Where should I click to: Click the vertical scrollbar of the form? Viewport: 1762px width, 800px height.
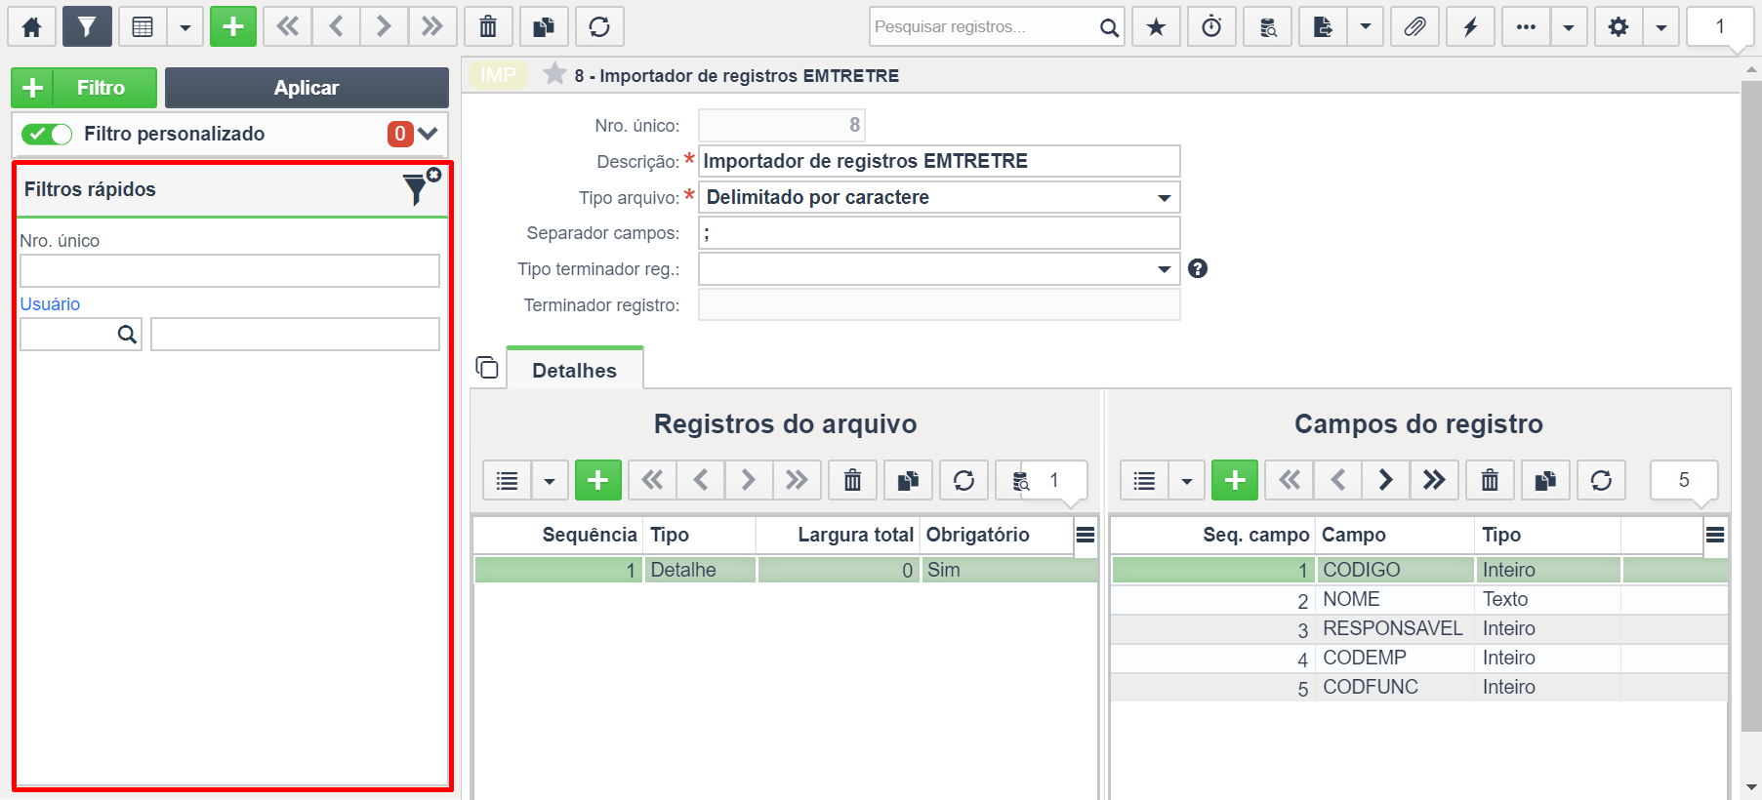[1751, 405]
